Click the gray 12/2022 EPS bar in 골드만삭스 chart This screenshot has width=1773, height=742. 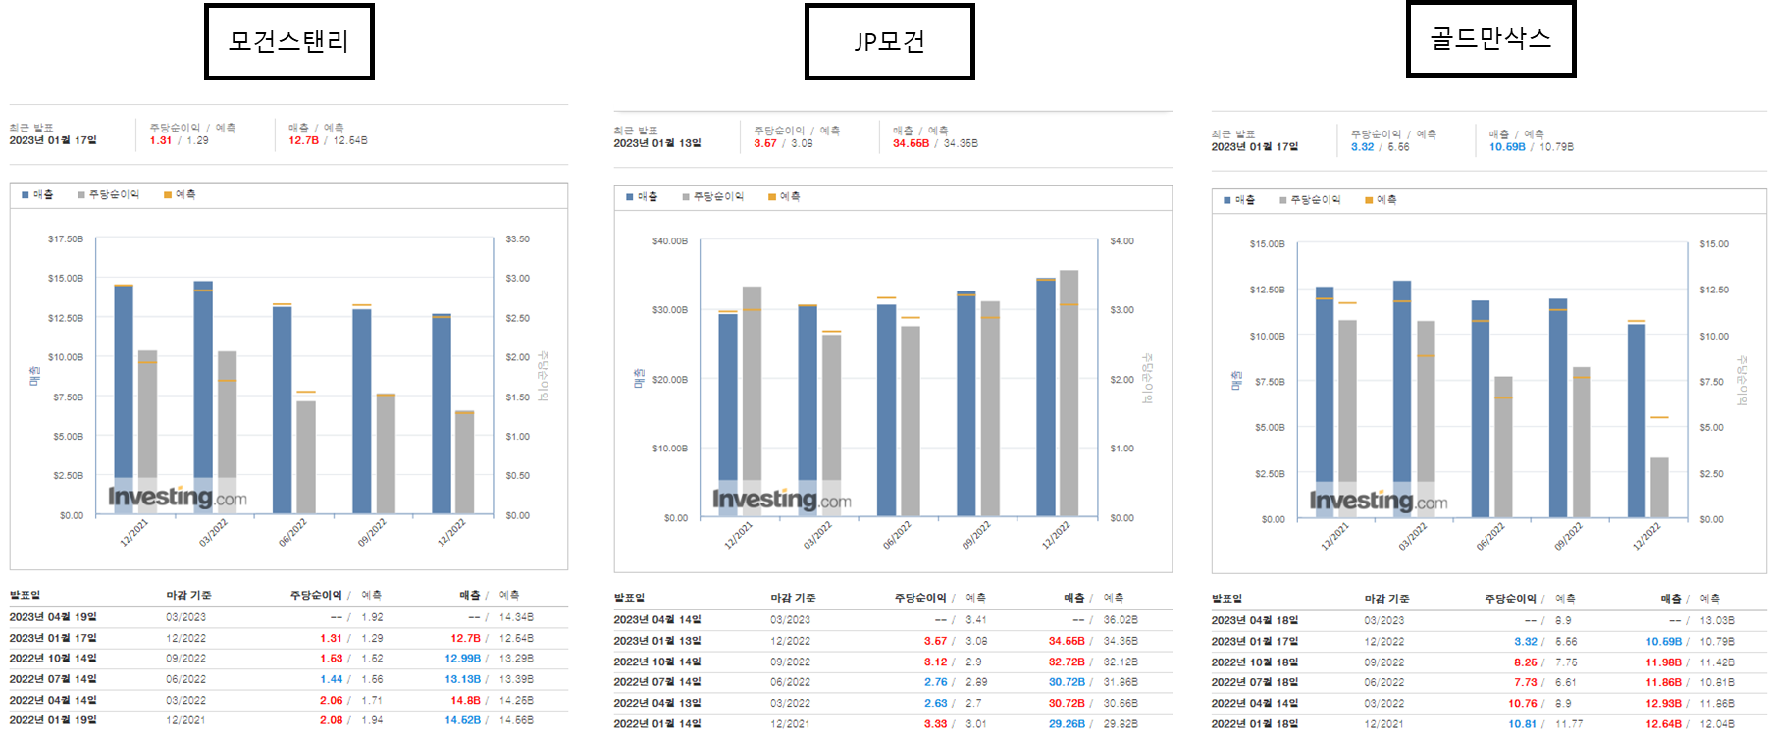coord(1660,488)
